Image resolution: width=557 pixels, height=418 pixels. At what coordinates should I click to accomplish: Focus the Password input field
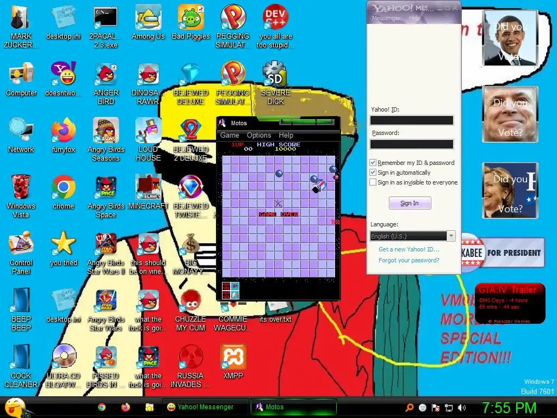tap(412, 144)
